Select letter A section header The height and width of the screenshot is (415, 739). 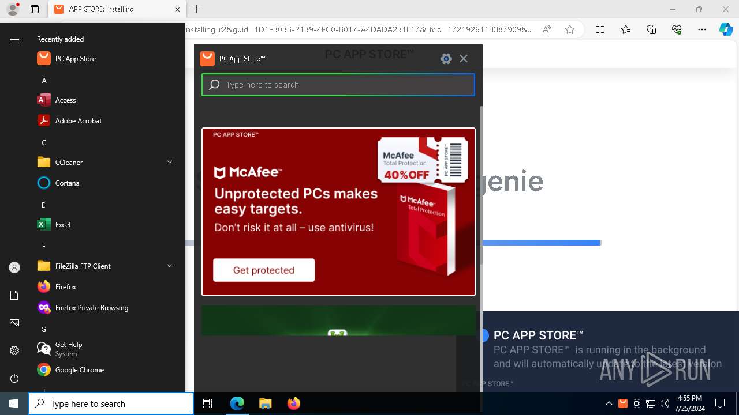(x=44, y=81)
